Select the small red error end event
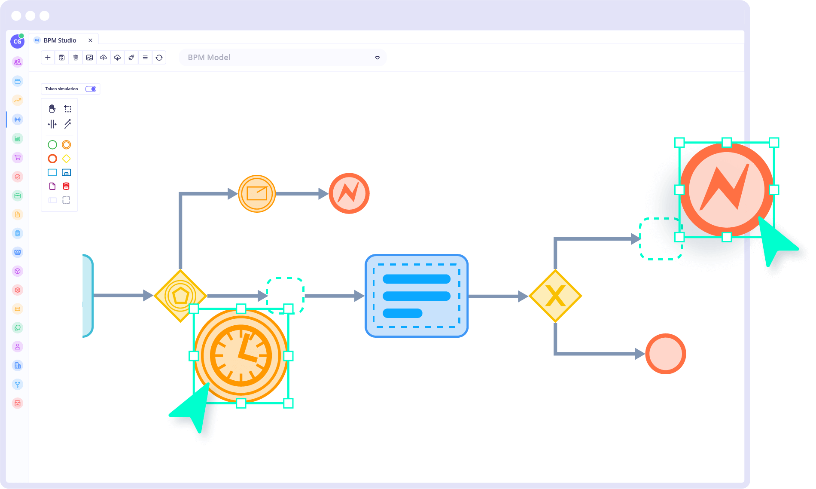Screen dimensions: 816x489 349,193
